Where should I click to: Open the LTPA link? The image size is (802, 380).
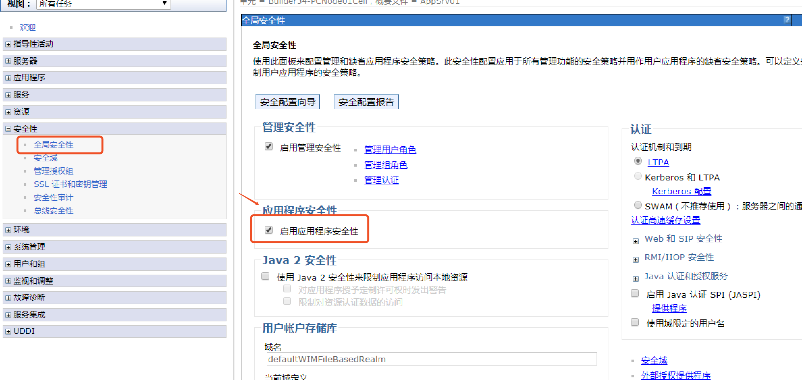[658, 163]
